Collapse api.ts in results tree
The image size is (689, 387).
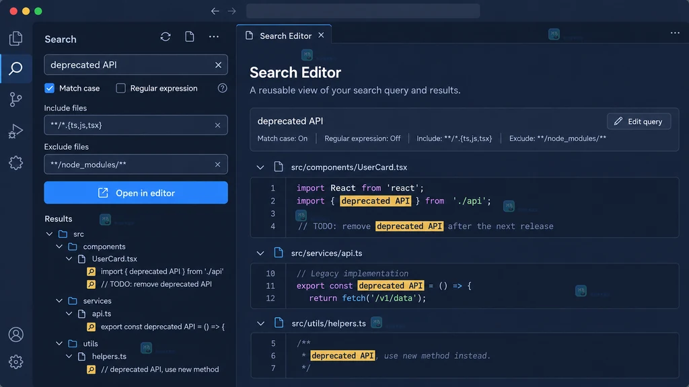point(69,314)
